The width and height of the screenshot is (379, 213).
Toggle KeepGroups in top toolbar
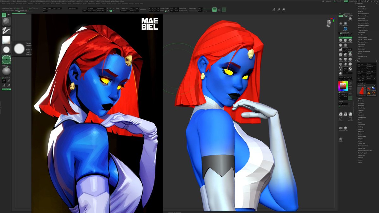tap(192, 8)
